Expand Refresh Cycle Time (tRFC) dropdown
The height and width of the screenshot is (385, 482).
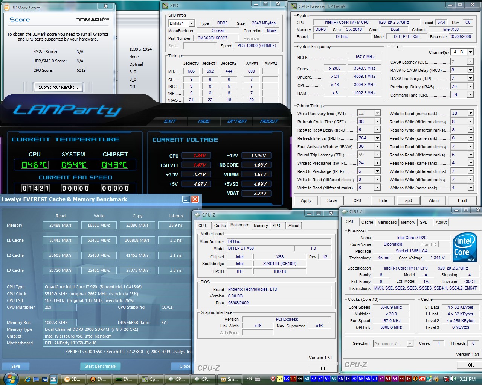[377, 121]
